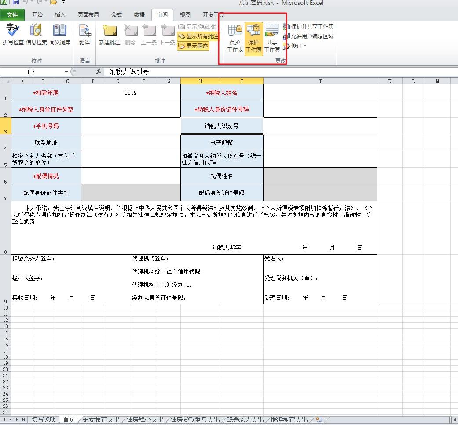Click the cell containing 2019
The height and width of the screenshot is (425, 458).
[131, 93]
